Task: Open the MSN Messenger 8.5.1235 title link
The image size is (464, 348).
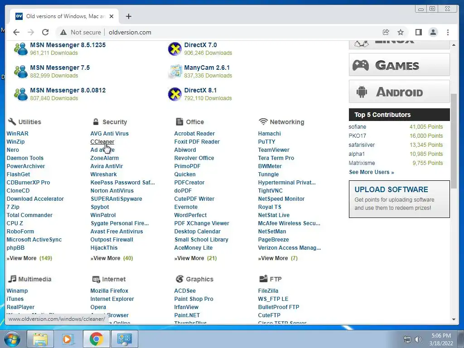Action: 68,45
